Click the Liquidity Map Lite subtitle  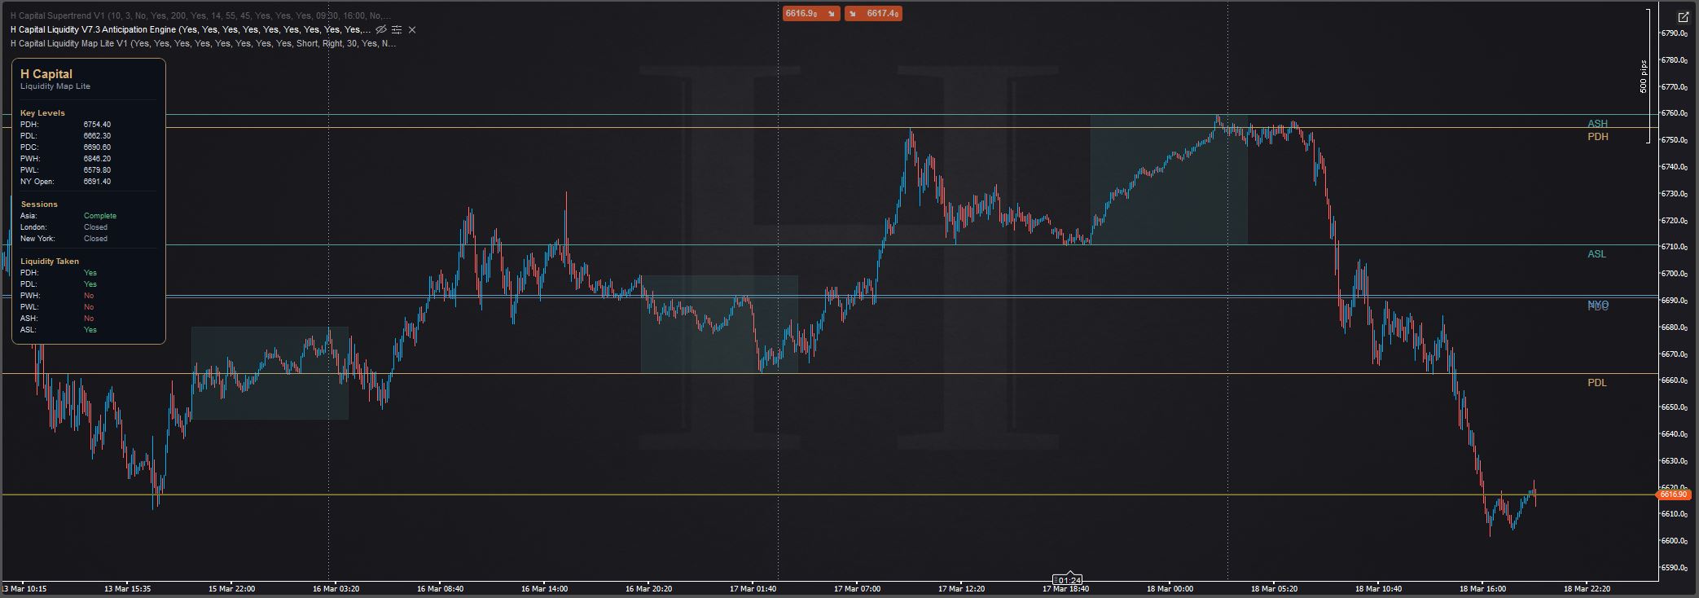pyautogui.click(x=55, y=86)
